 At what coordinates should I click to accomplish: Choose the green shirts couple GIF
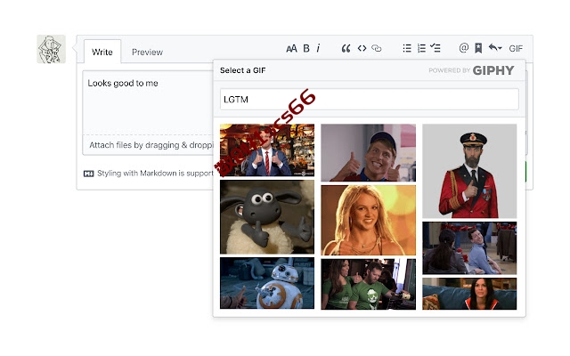click(x=368, y=284)
